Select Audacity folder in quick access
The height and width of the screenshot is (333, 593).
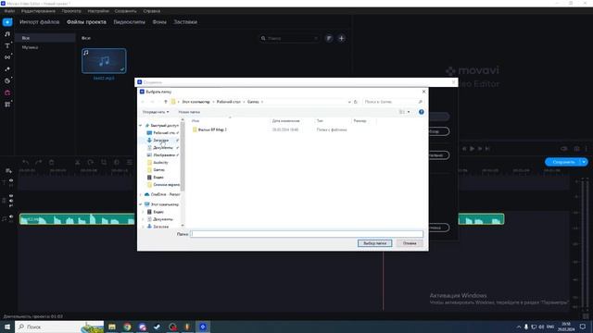[160, 163]
